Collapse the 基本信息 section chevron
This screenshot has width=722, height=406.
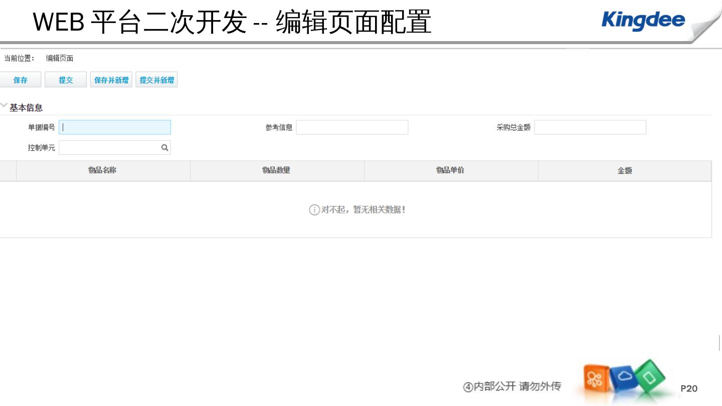coord(5,107)
